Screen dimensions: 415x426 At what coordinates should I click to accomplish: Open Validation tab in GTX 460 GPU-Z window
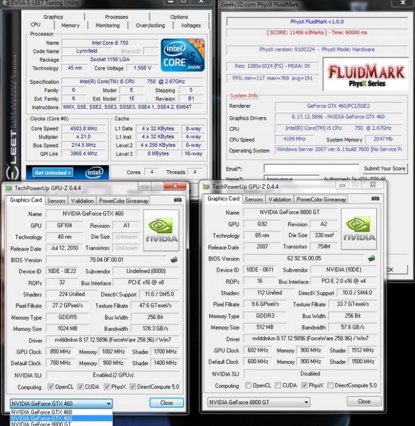click(82, 201)
